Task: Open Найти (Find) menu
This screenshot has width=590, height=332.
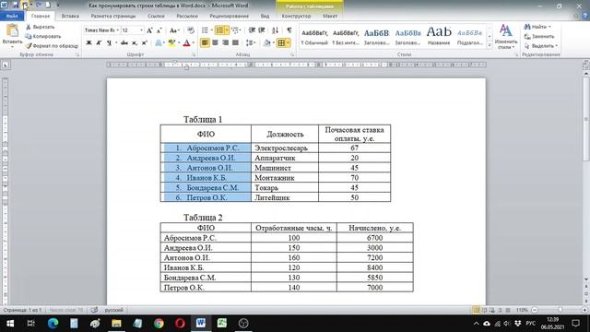Action: pos(537,27)
